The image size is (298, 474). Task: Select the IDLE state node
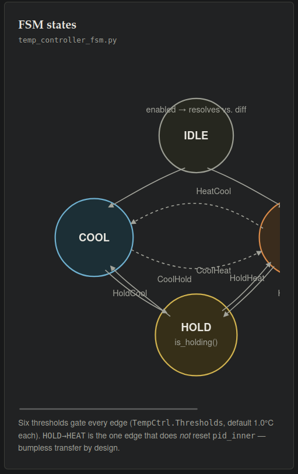196,135
